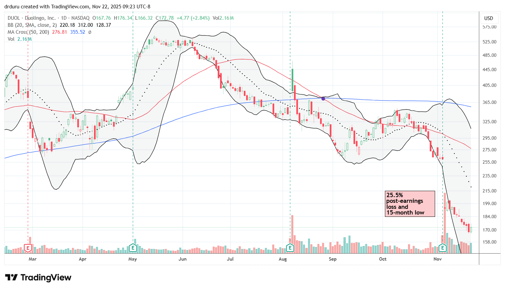505x290 pixels.
Task: Click the ø symbol after MA Cross values
Action: [90, 32]
